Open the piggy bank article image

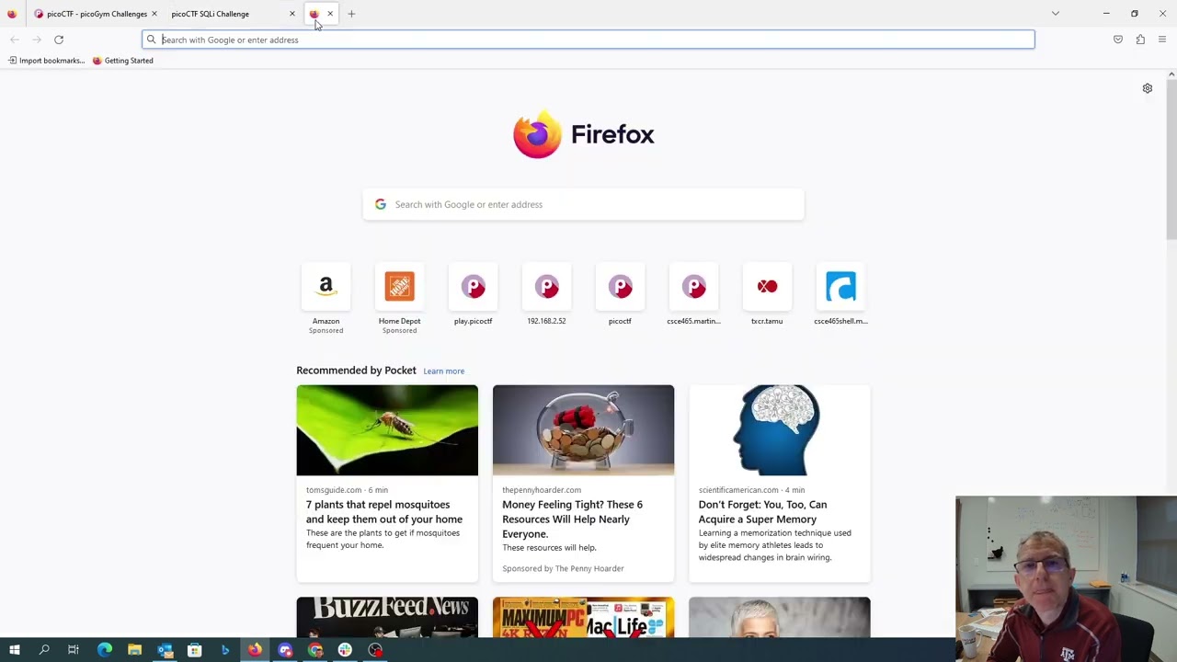click(583, 430)
